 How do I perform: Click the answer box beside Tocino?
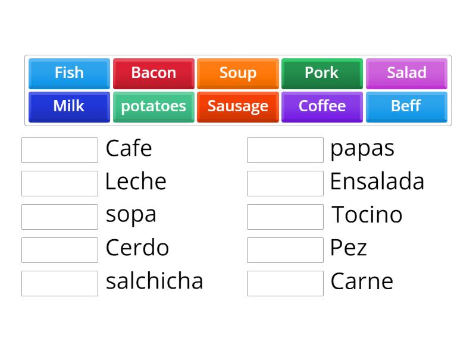(x=285, y=217)
